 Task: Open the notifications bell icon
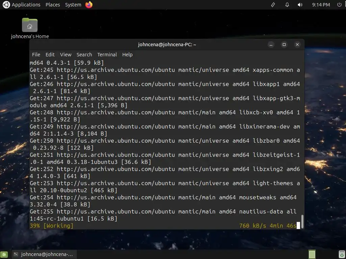pos(287,5)
